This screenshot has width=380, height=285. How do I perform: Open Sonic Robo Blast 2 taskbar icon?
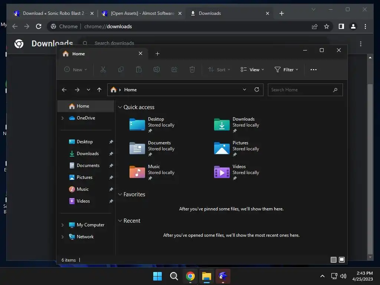[223, 276]
